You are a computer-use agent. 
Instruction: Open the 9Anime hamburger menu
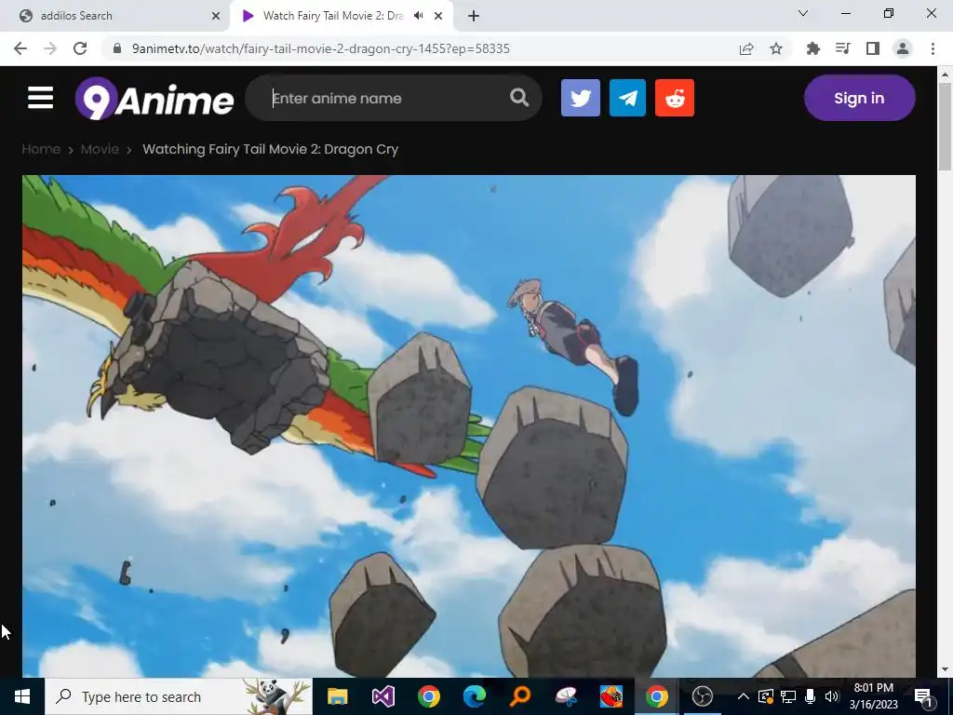40,97
